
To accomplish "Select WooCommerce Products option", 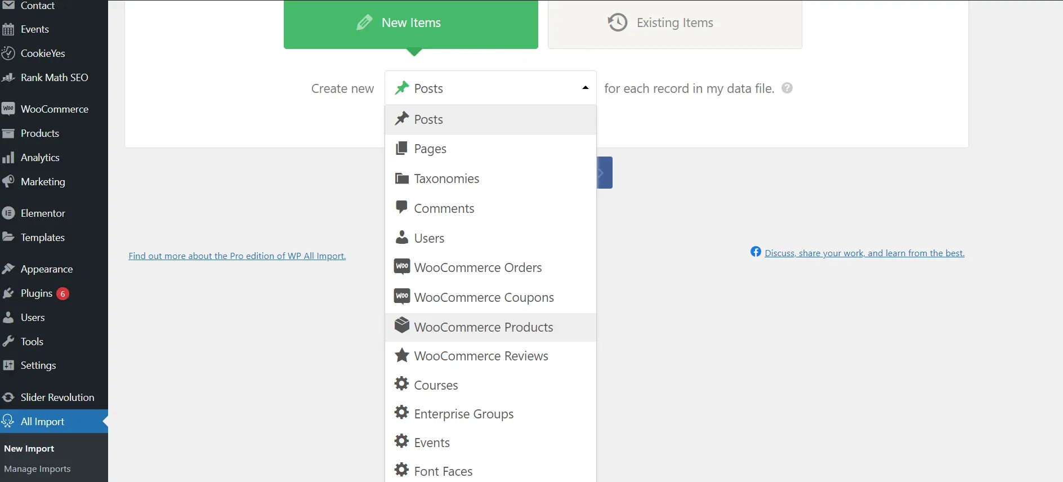I will [x=490, y=327].
